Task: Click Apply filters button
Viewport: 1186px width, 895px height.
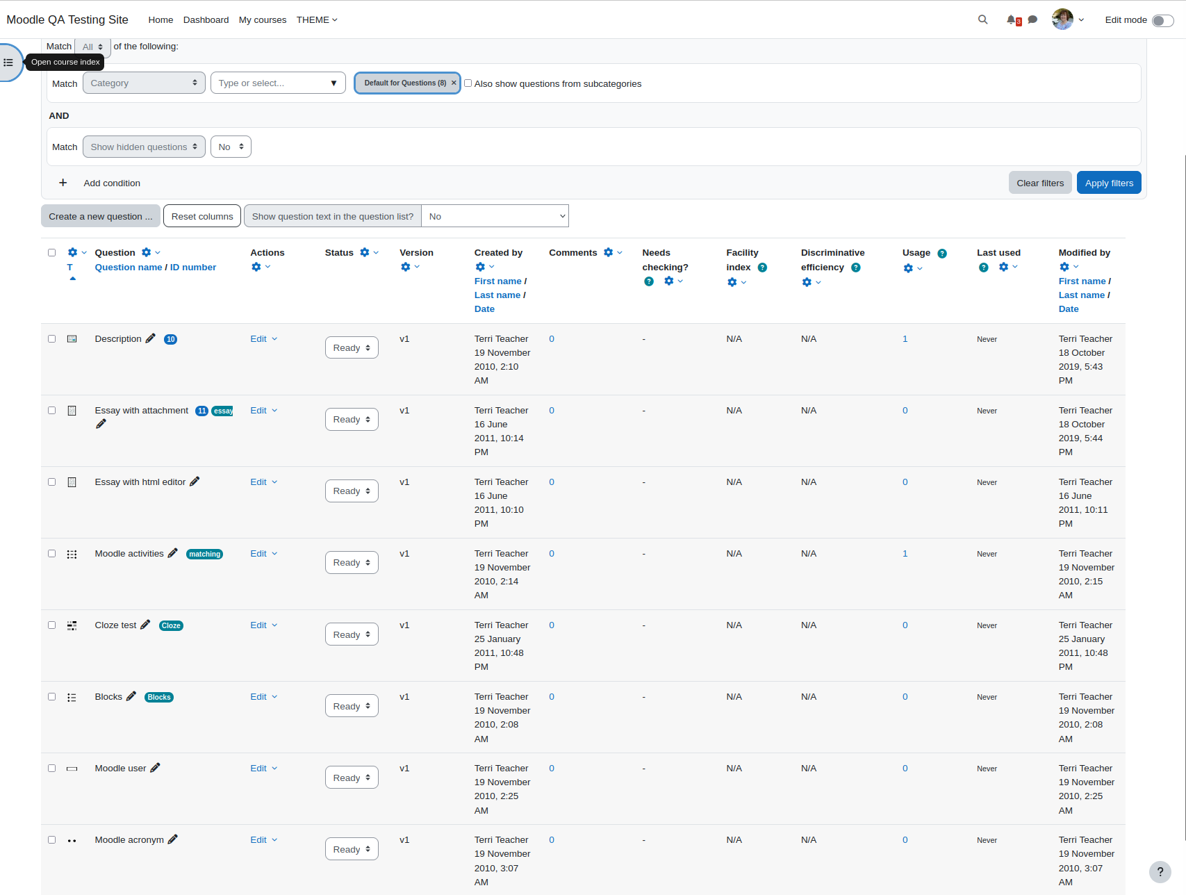Action: tap(1109, 183)
